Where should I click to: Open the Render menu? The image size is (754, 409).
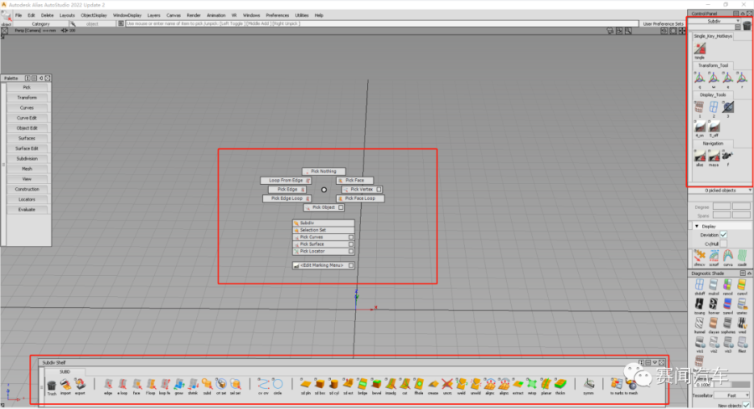point(194,15)
